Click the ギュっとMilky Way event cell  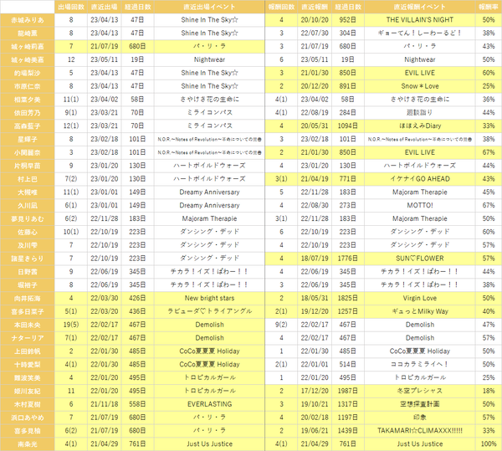[x=420, y=312]
